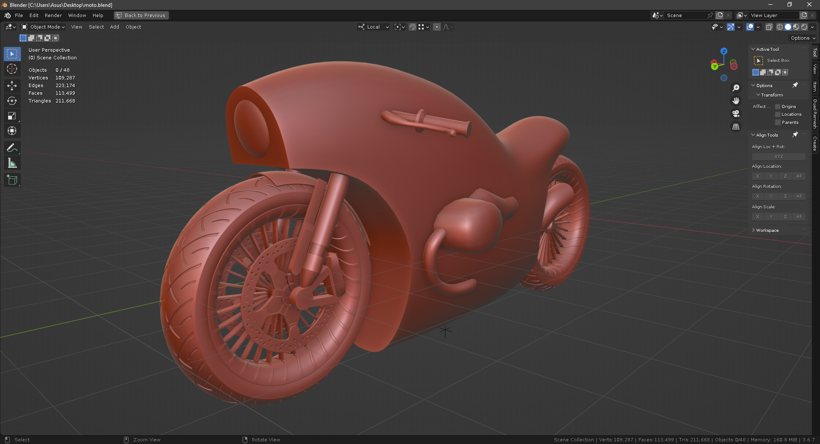Check the Locations option
Screen dimensions: 820x444
[x=778, y=114]
